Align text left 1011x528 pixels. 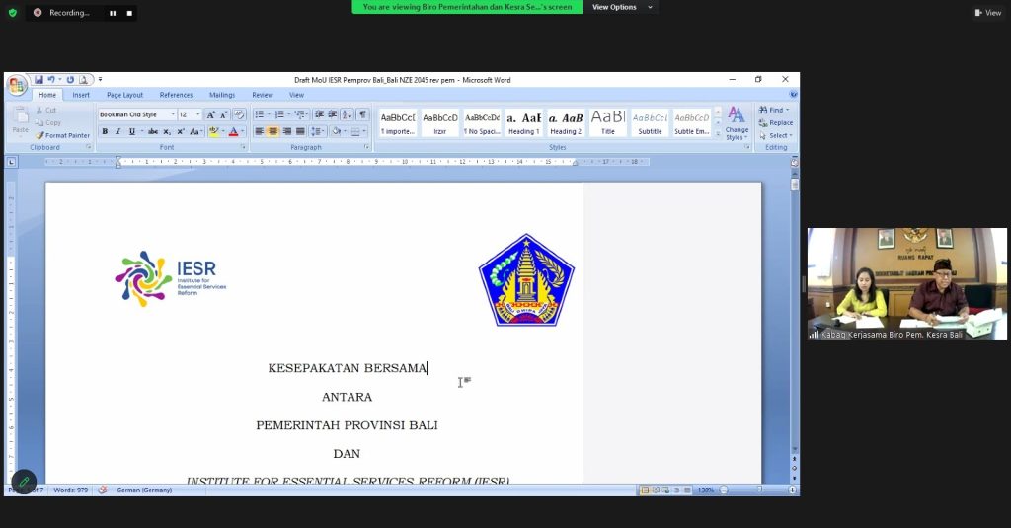tap(260, 131)
